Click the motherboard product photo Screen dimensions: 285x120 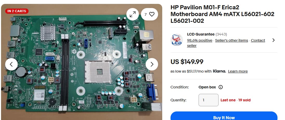(82, 62)
